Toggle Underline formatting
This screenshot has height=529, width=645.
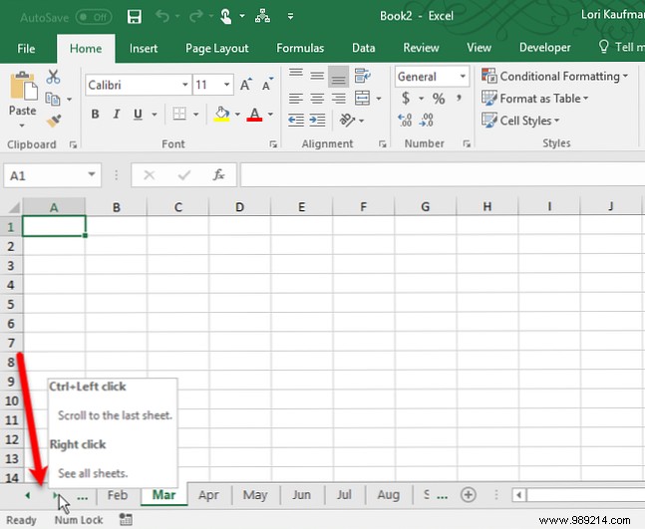point(138,114)
